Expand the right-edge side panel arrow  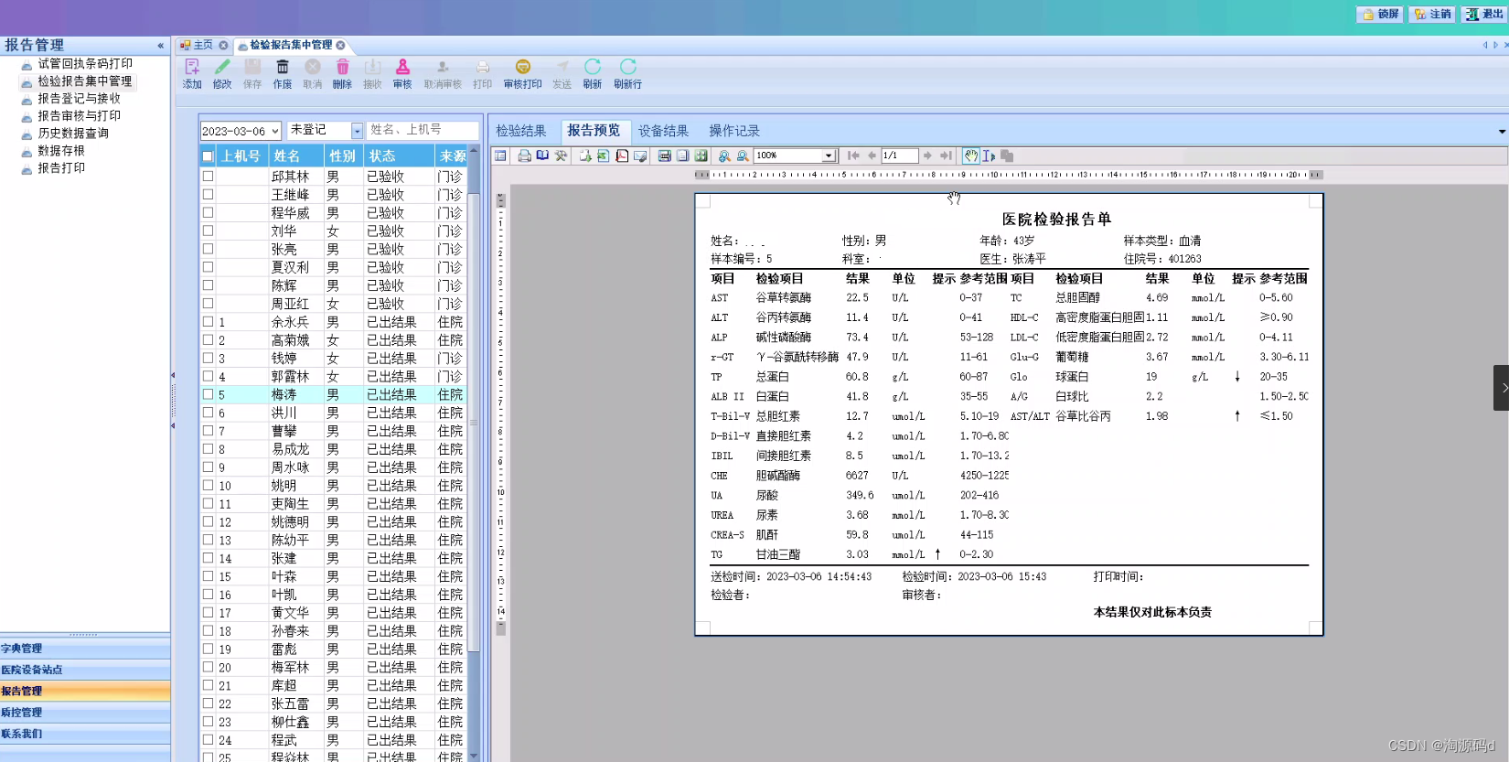pos(1502,388)
